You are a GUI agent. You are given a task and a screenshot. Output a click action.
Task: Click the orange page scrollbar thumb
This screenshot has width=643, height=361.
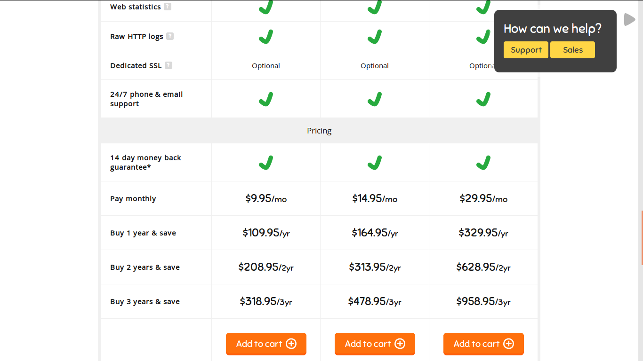click(x=642, y=238)
